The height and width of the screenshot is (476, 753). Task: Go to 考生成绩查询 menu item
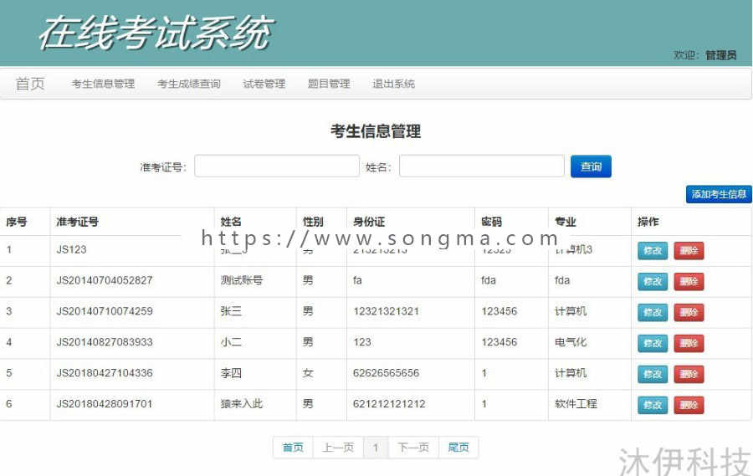tap(189, 84)
